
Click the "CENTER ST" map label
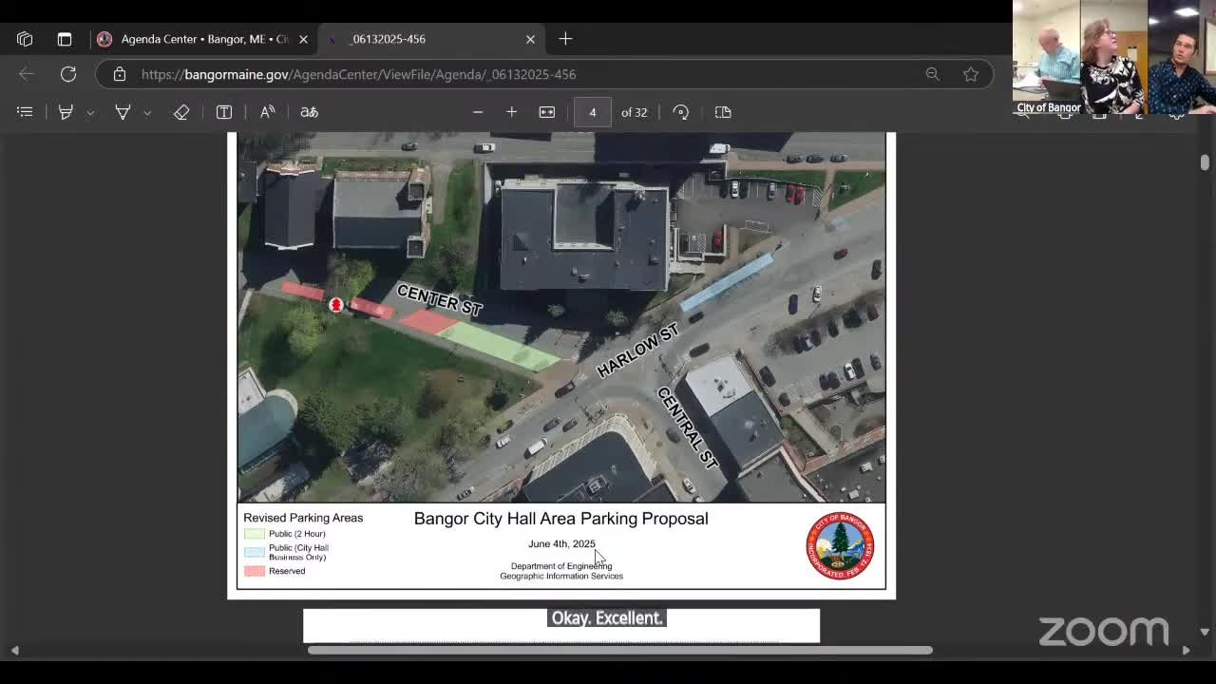(x=440, y=300)
